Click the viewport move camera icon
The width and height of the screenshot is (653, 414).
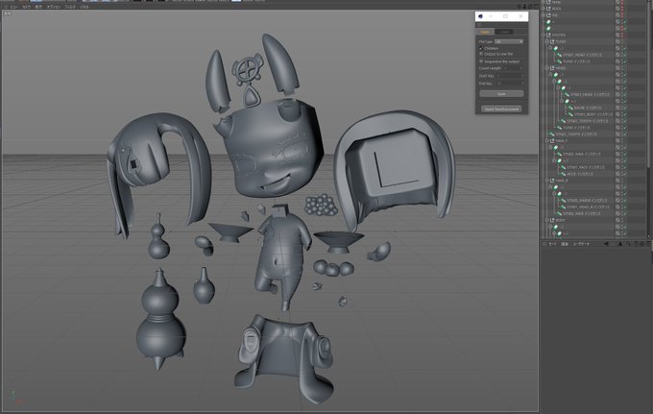519,7
